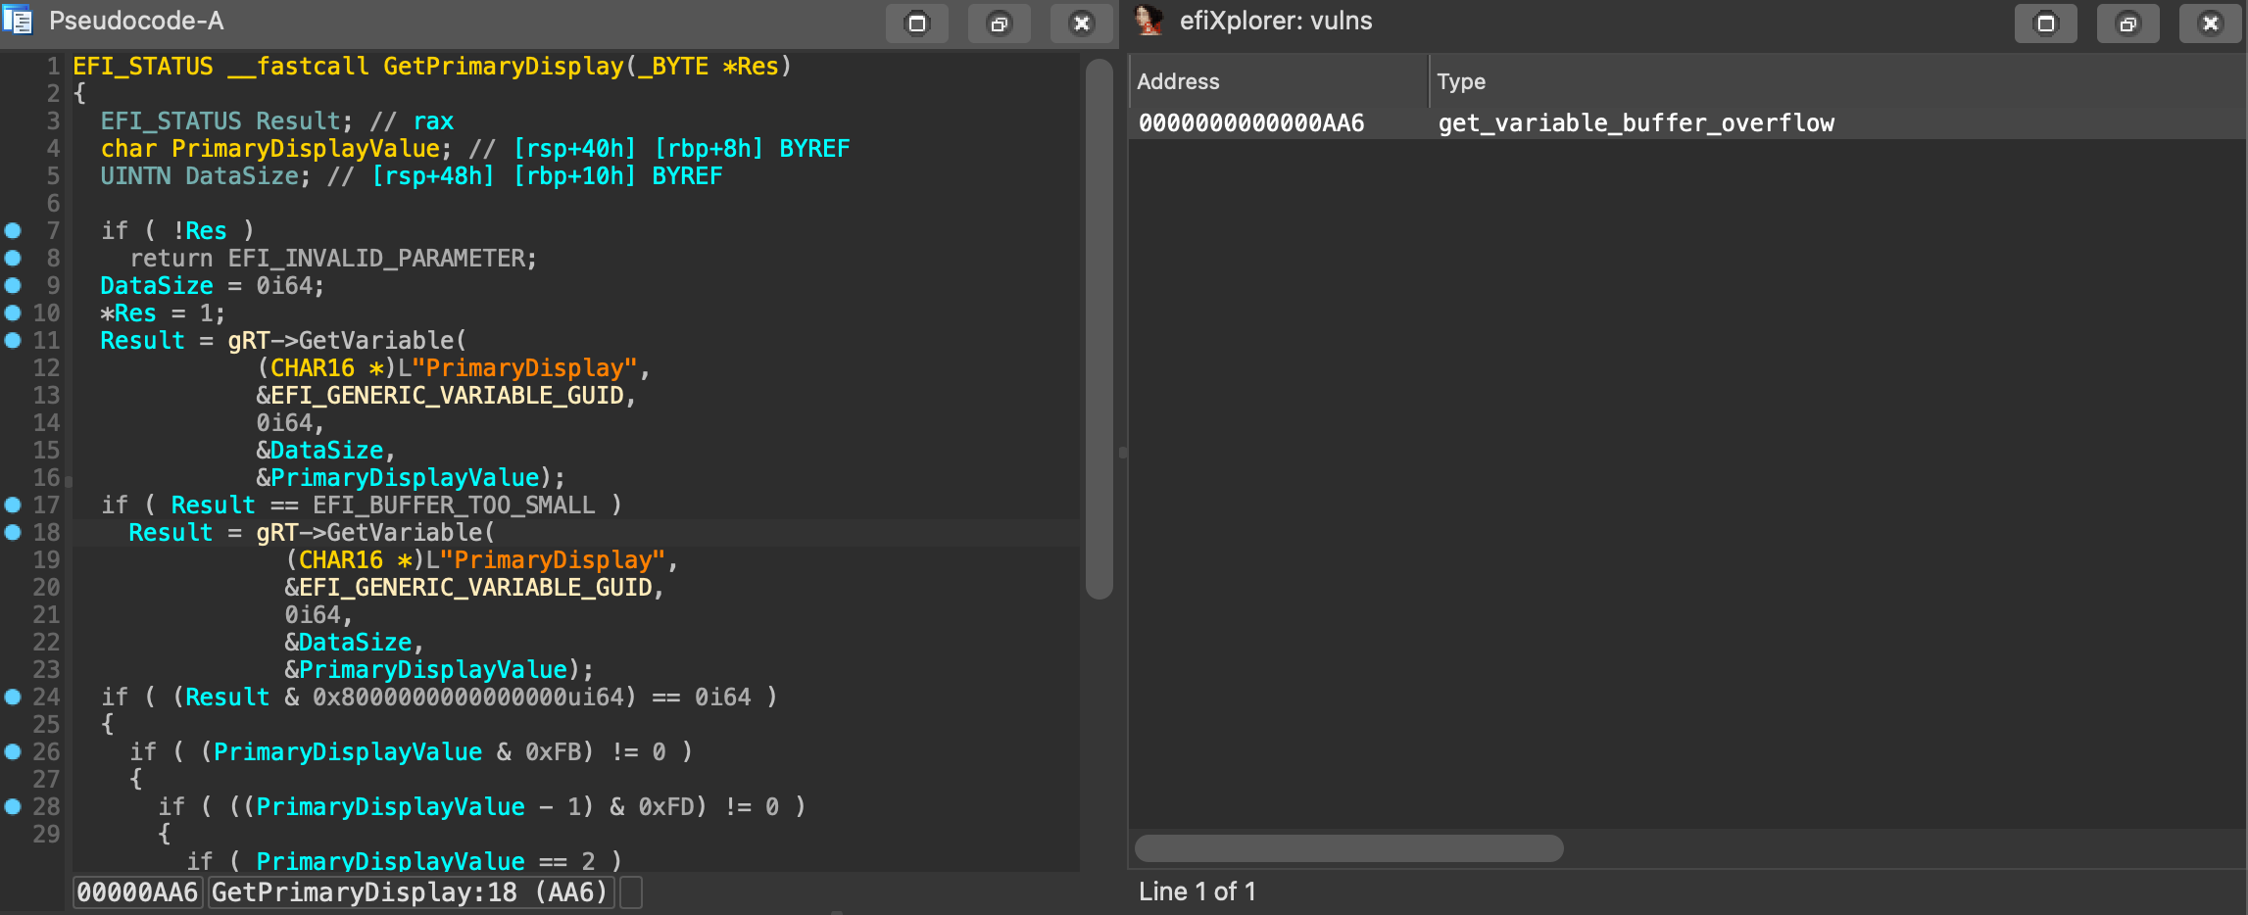Toggle the breakpoint dot on line 18
Screen dimensions: 2248x915
(13, 533)
